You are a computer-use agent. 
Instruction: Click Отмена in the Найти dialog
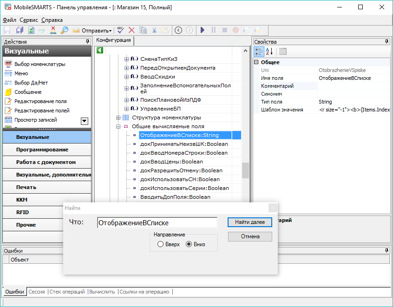pos(250,236)
